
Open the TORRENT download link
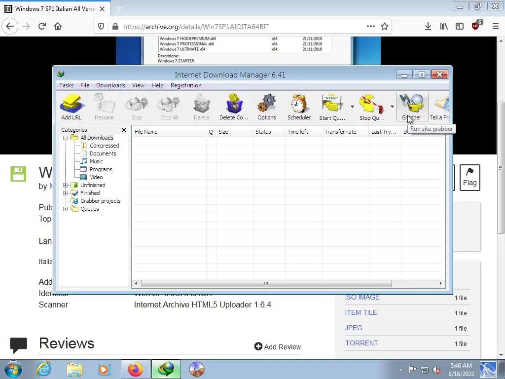pos(361,343)
